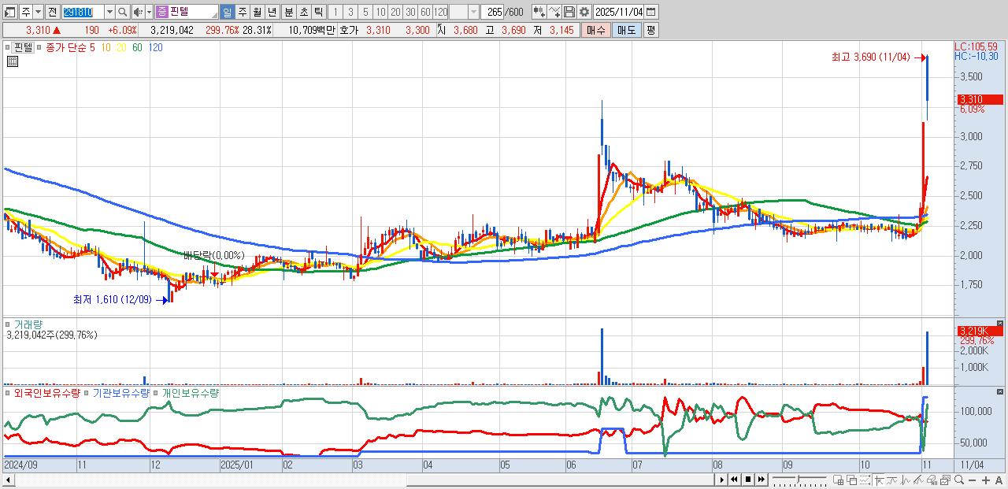Screen dimensions: 1008x489
Task: Click the chart image copy icon
Action: click(x=945, y=480)
